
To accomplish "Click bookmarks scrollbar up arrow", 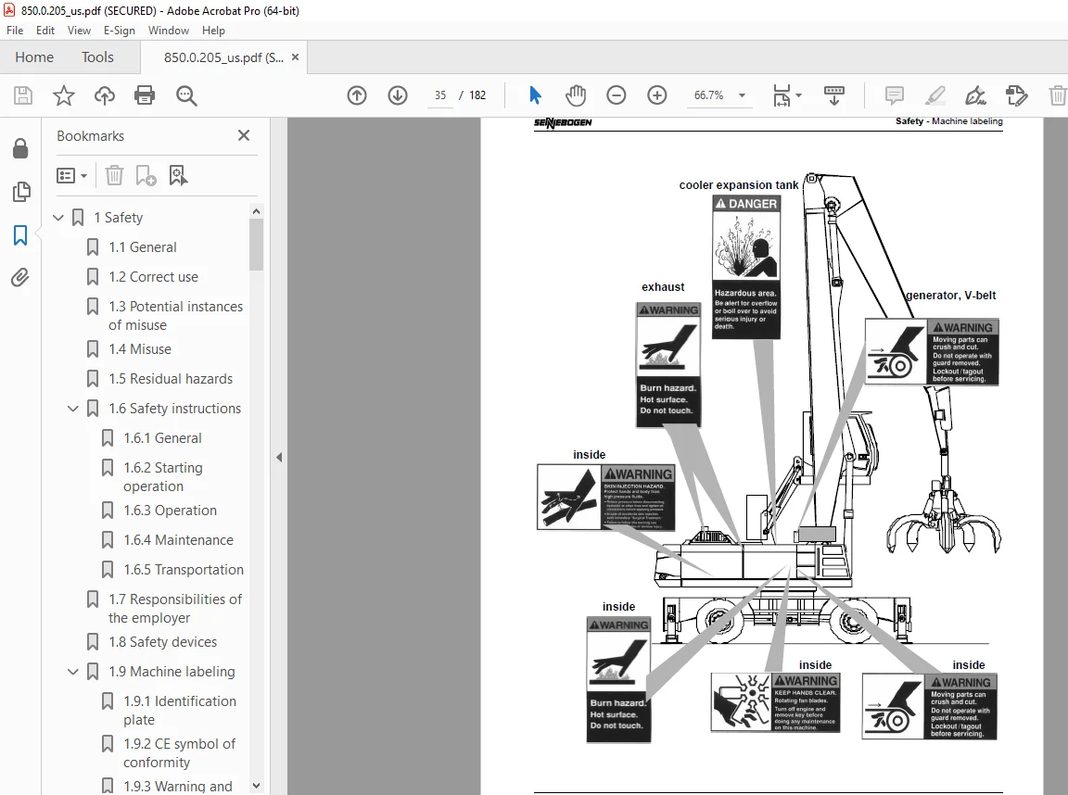I will 256,211.
